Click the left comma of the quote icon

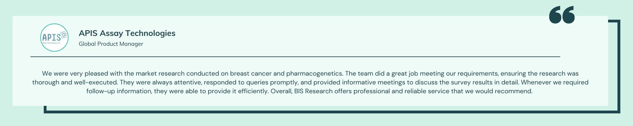tap(555, 15)
